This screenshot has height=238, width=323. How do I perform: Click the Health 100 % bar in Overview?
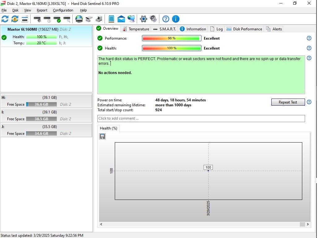[172, 48]
